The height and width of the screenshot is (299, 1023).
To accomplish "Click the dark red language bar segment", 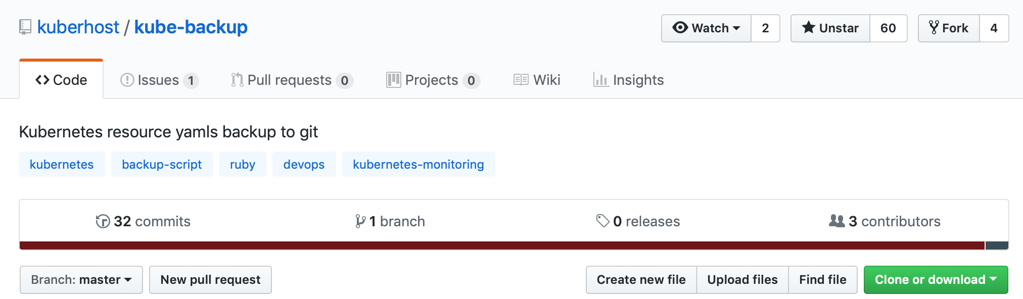I will click(x=500, y=245).
